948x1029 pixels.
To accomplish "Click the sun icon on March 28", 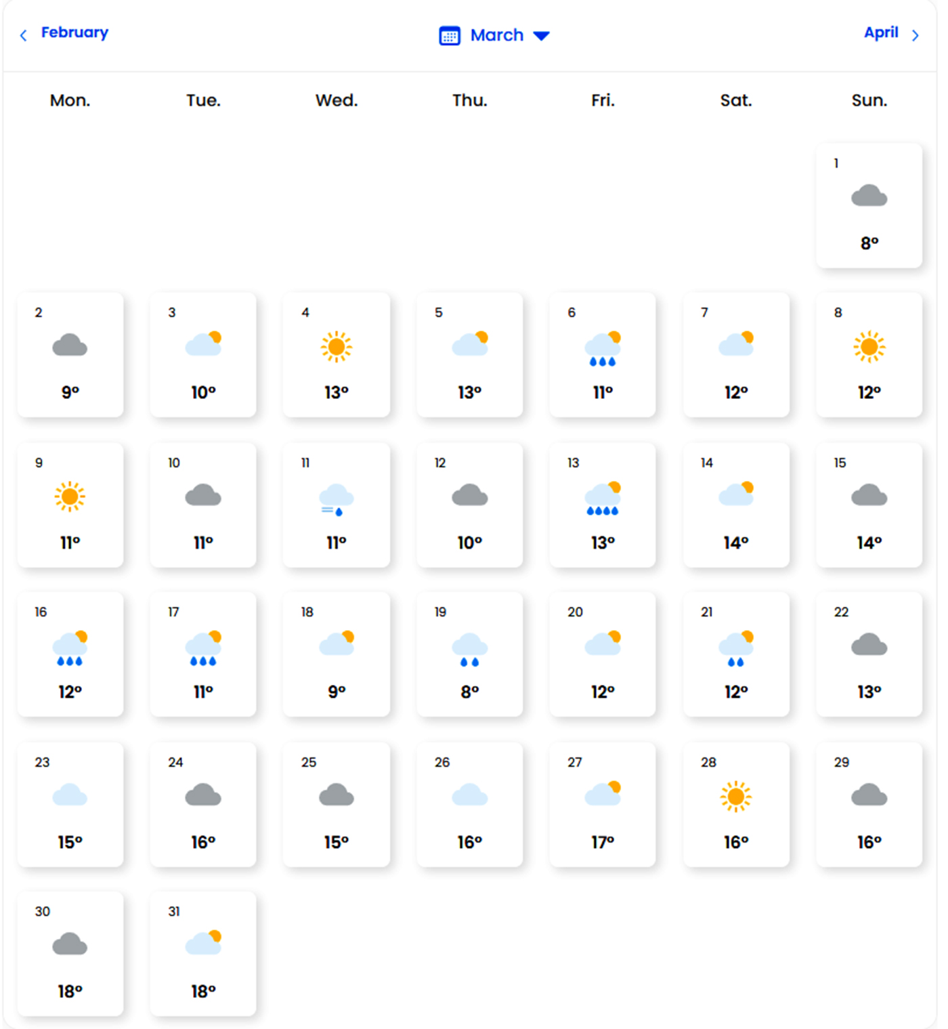I will pos(736,796).
